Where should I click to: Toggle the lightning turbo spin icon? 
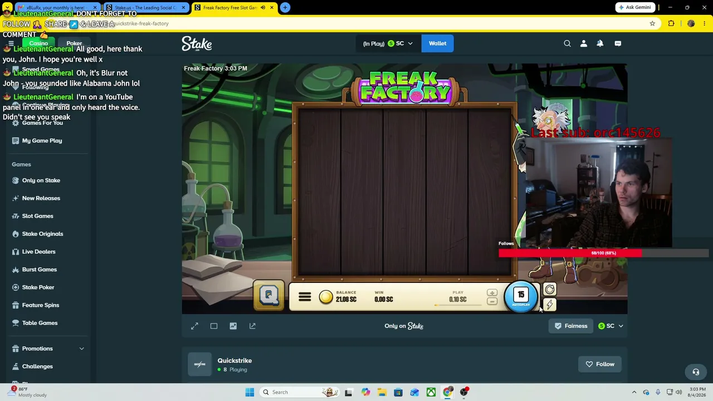click(550, 304)
